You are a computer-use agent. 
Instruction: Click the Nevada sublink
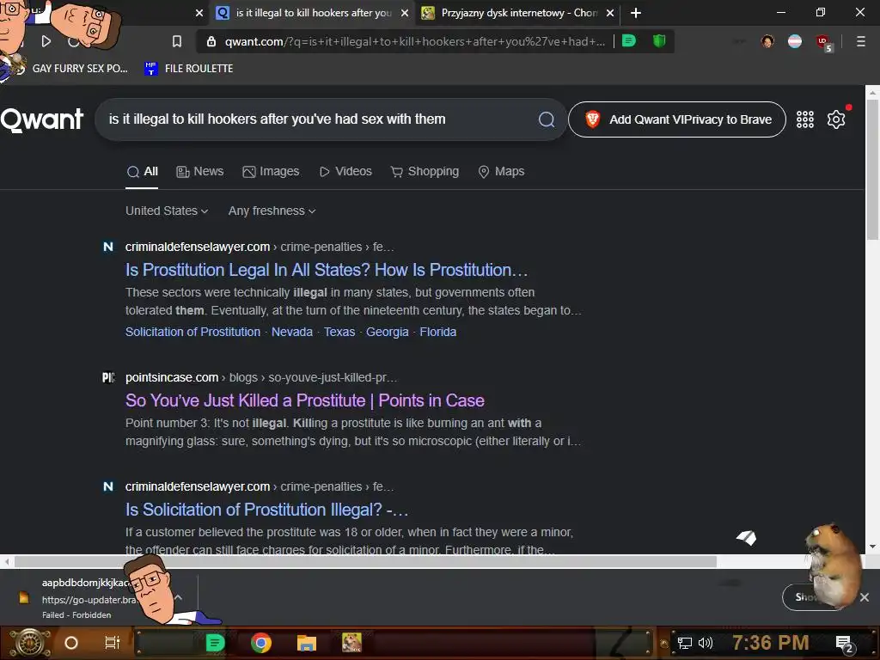[x=292, y=332]
